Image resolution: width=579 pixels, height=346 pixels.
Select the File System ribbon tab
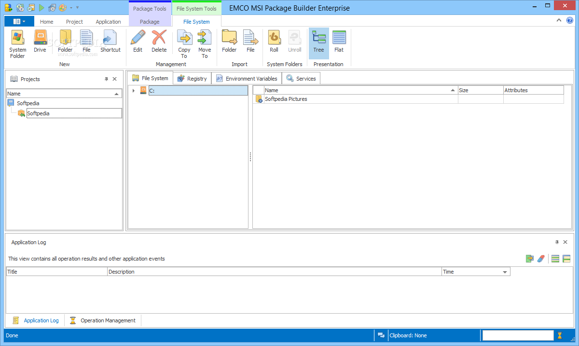click(x=196, y=22)
